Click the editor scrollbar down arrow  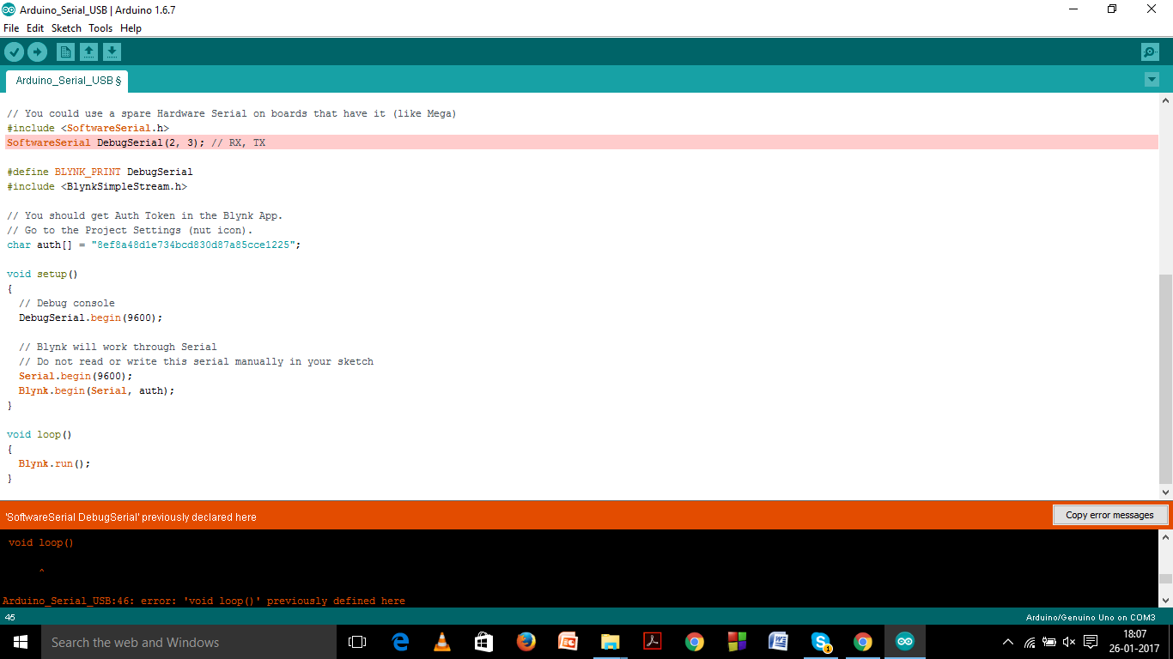(1165, 493)
